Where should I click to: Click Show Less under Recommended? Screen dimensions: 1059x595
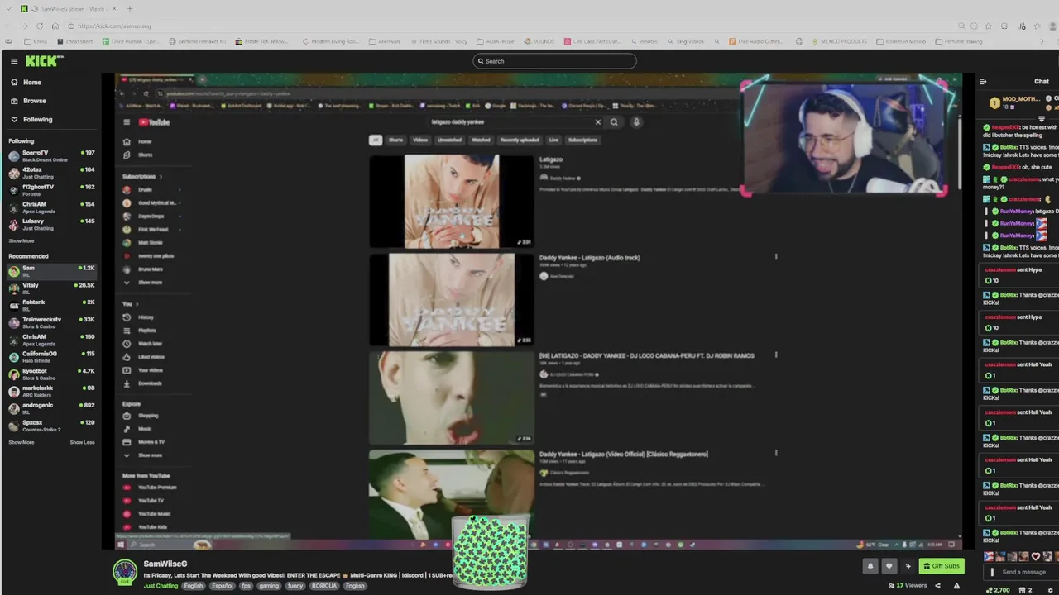point(82,442)
